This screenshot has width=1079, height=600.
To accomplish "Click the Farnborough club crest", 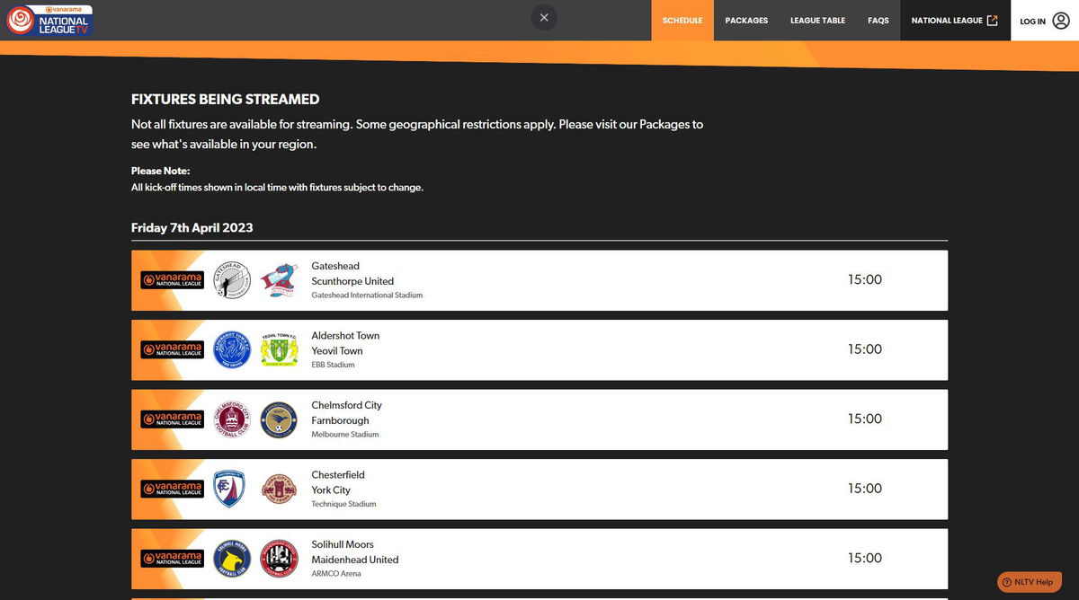I will tap(279, 419).
